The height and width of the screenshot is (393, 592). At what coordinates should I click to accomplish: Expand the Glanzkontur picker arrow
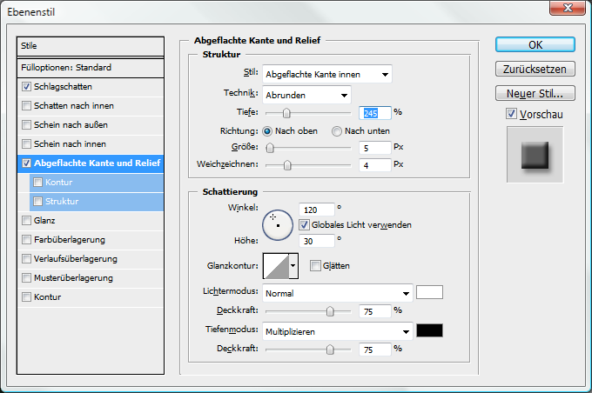tap(293, 265)
